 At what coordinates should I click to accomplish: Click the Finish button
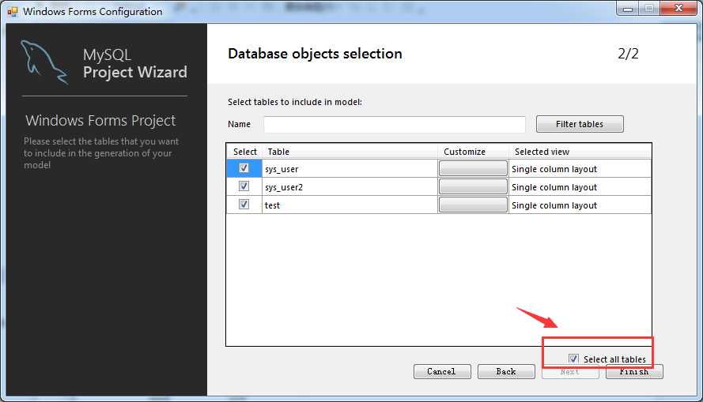(x=634, y=372)
